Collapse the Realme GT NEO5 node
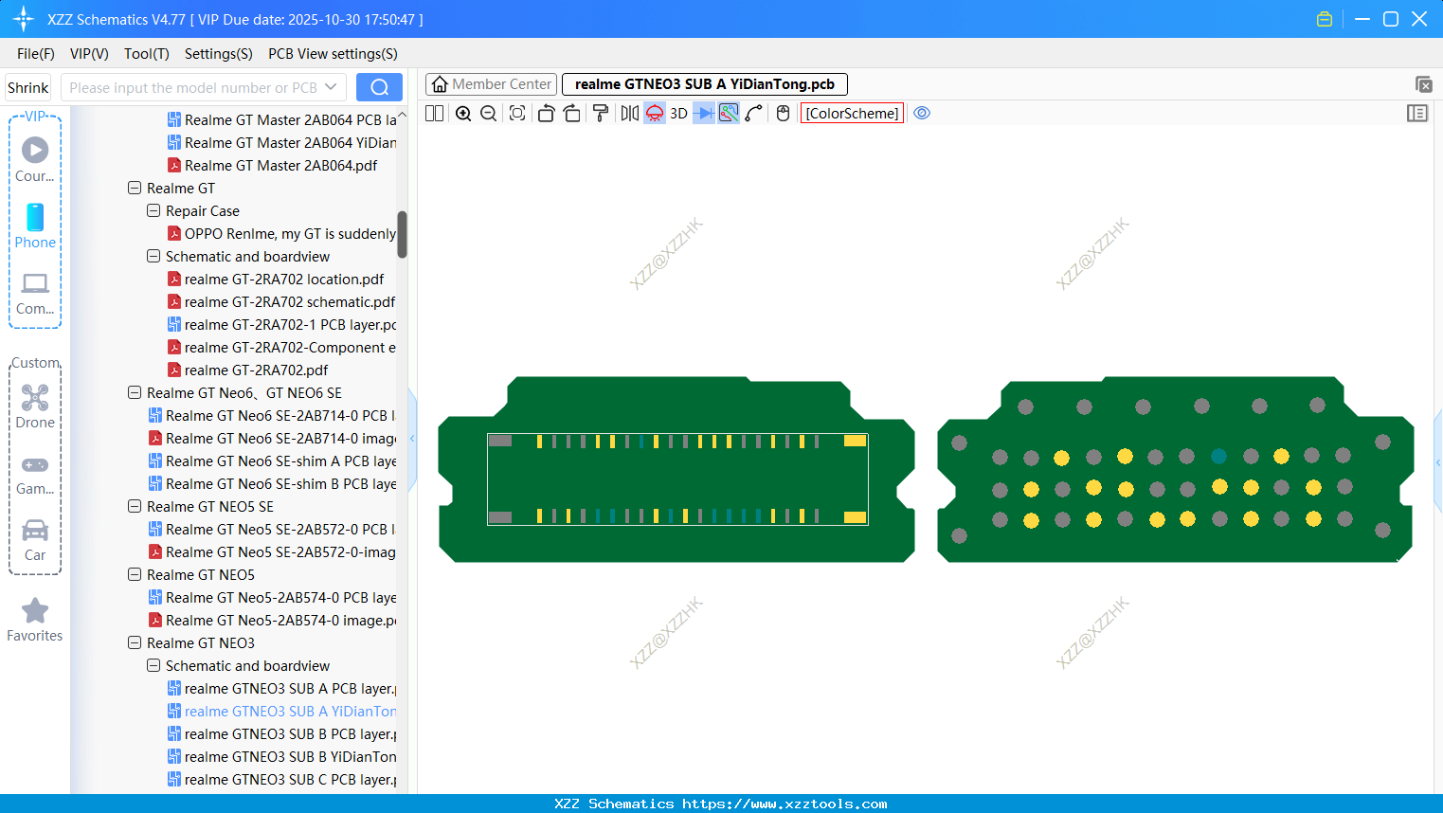Screen dimensions: 1443x813 [135, 575]
